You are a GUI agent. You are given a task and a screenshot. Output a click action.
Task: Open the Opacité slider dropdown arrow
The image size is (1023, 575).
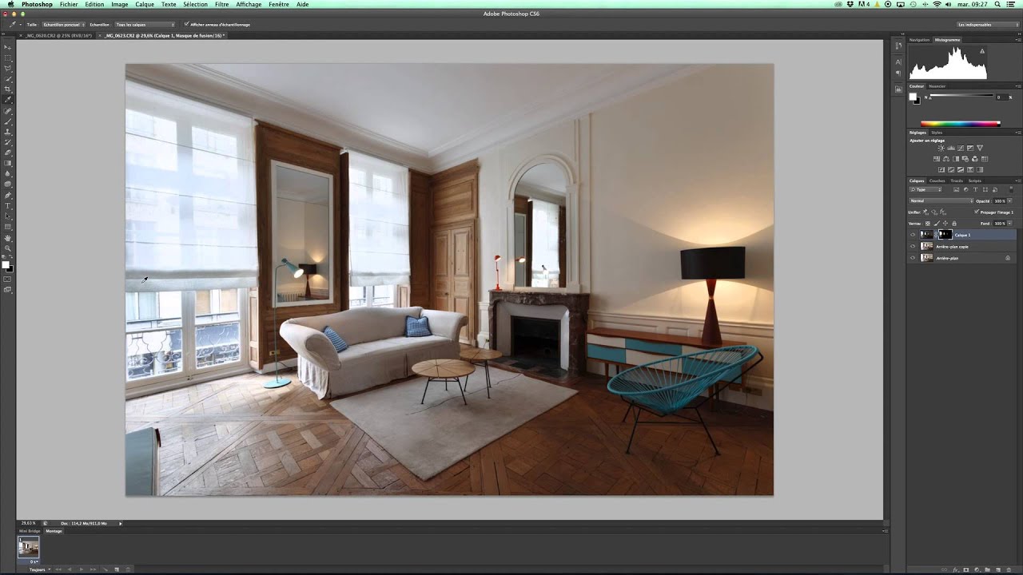coord(1009,201)
